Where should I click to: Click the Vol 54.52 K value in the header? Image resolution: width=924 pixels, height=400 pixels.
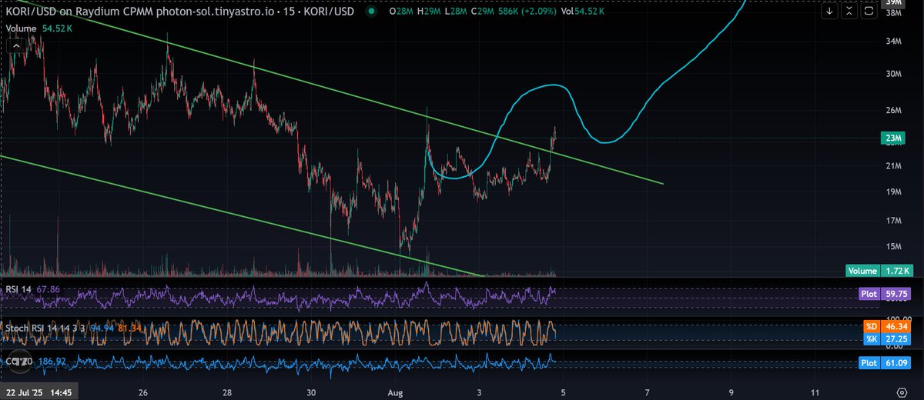[x=581, y=12]
